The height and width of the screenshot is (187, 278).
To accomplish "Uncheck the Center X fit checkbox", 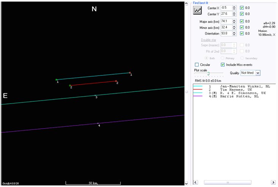I will click(x=242, y=8).
